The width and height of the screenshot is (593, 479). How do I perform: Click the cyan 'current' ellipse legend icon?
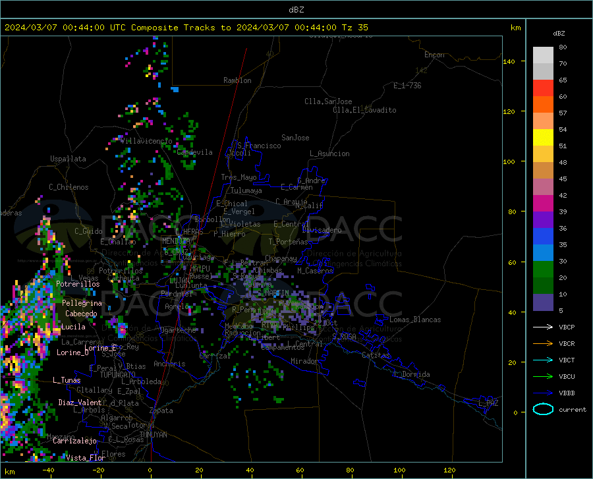[x=543, y=409]
